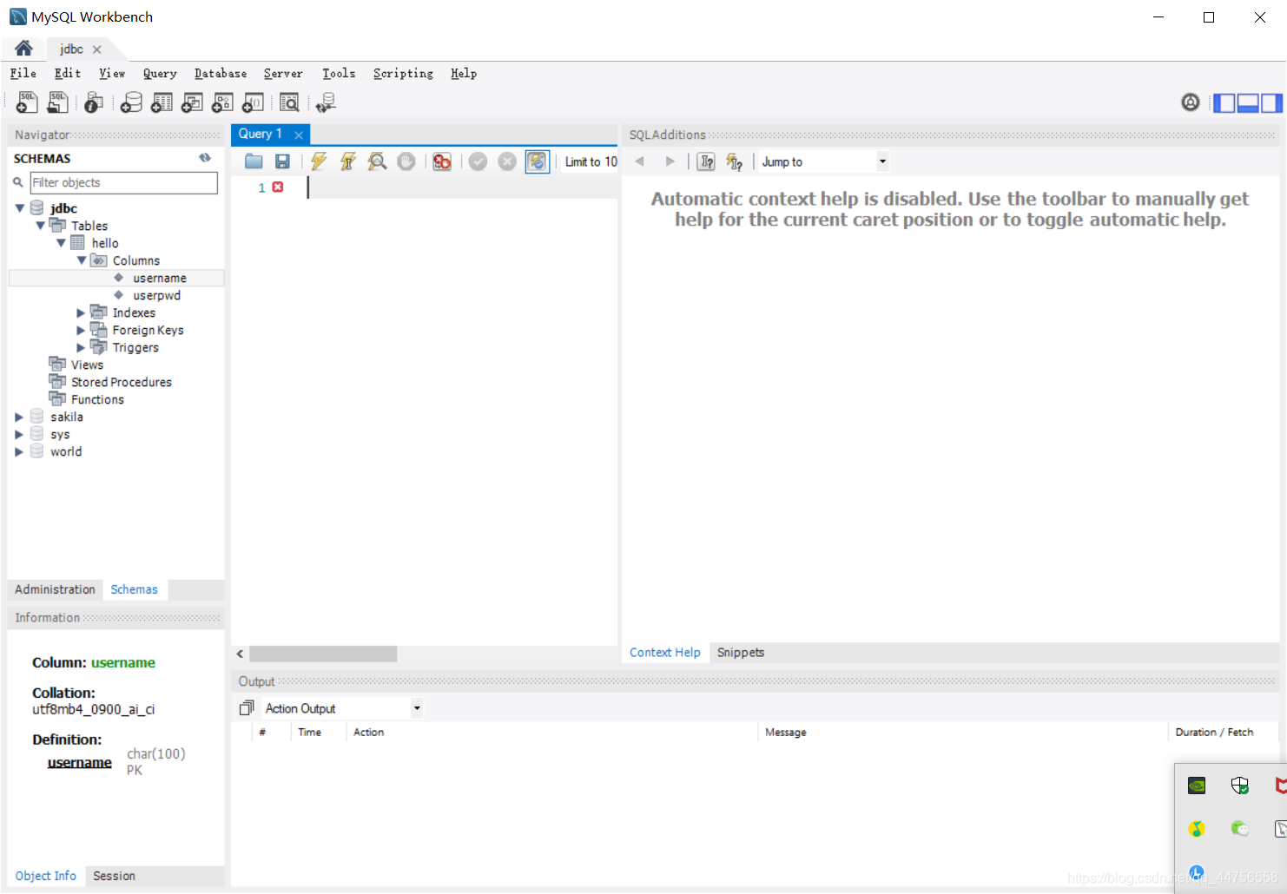This screenshot has height=894, width=1287.
Task: Collapse the Columns node
Action: [82, 260]
